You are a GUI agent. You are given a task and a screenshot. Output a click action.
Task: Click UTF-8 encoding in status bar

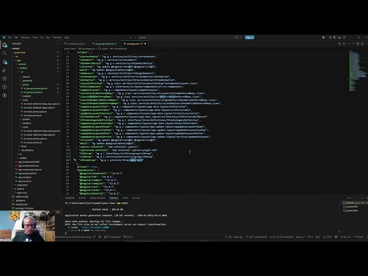click(x=310, y=237)
